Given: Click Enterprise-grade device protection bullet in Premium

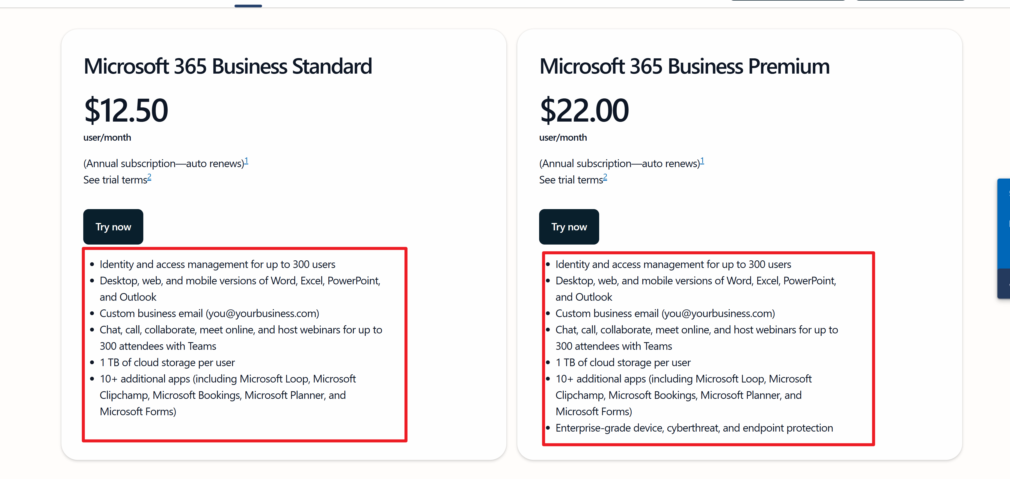Looking at the screenshot, I should tap(694, 428).
